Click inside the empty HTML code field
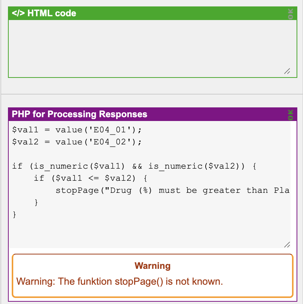 [x=153, y=48]
